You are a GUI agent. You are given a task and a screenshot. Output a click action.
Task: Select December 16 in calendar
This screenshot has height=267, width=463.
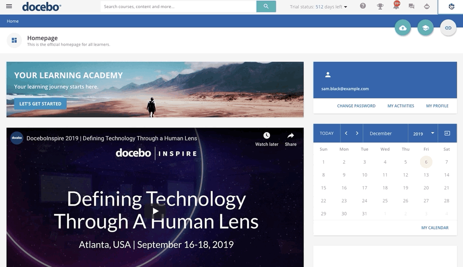(x=344, y=188)
